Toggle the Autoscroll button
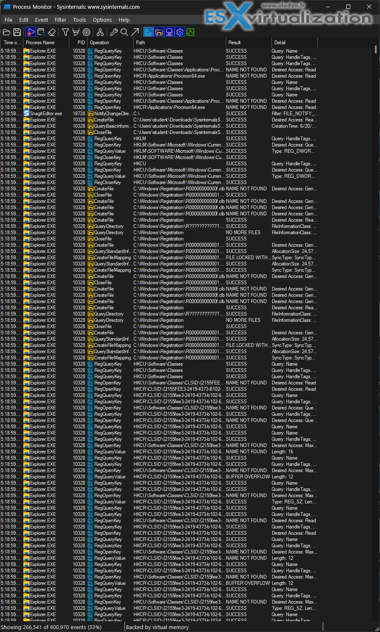 coord(41,32)
